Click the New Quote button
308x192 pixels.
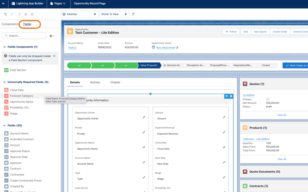(260, 32)
